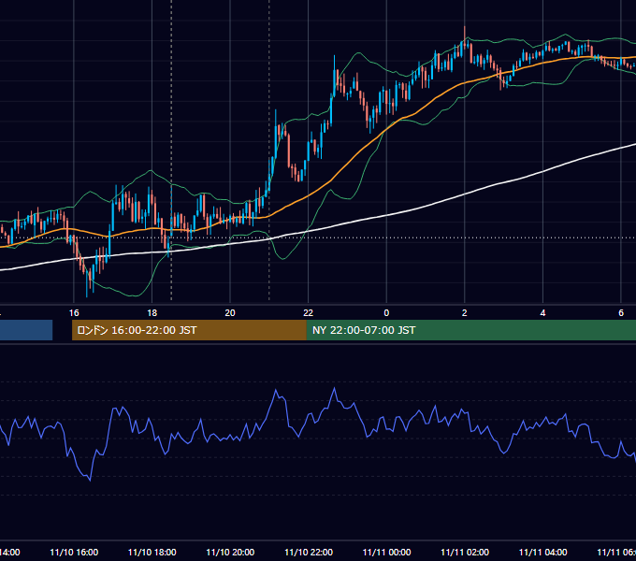
Task: Click the 2 hour axis label
Action: (x=465, y=313)
